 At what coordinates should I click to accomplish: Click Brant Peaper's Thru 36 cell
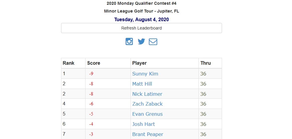pyautogui.click(x=210, y=134)
